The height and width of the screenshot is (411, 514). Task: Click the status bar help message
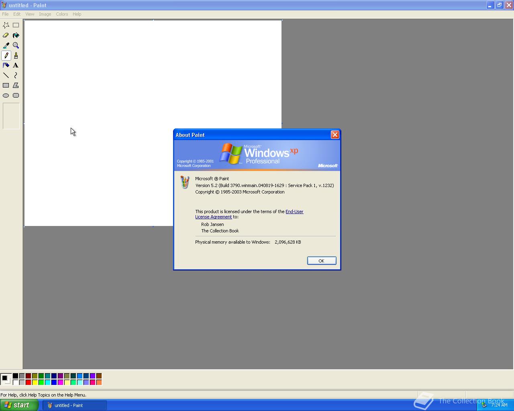click(43, 395)
